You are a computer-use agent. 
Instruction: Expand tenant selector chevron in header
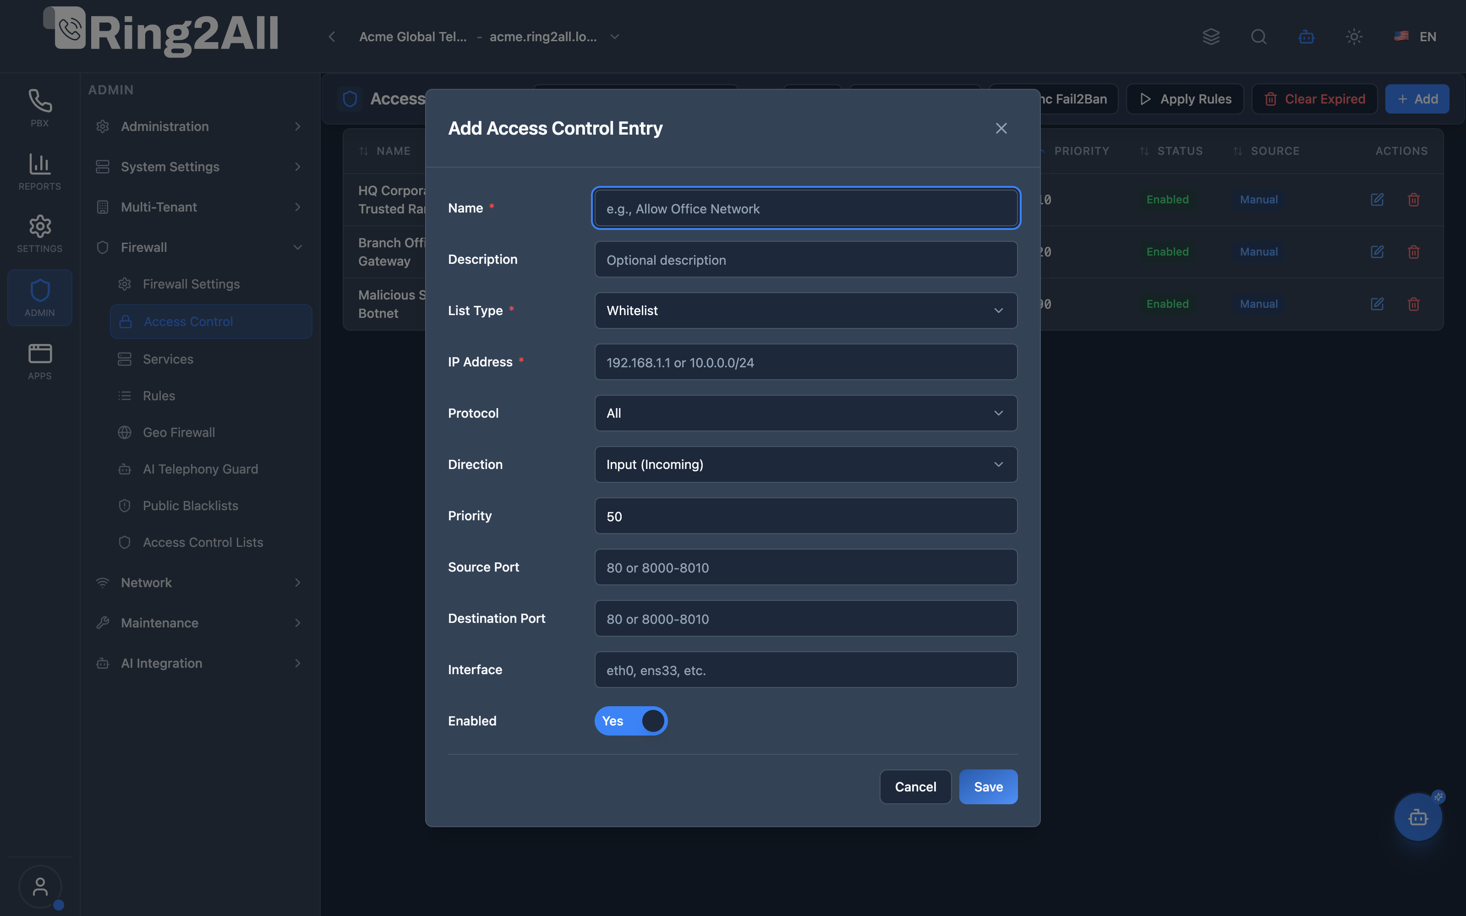coord(615,37)
